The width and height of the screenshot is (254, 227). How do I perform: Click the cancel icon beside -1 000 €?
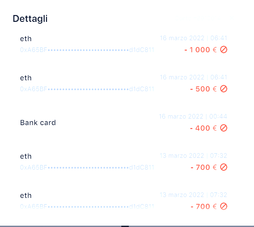click(223, 50)
